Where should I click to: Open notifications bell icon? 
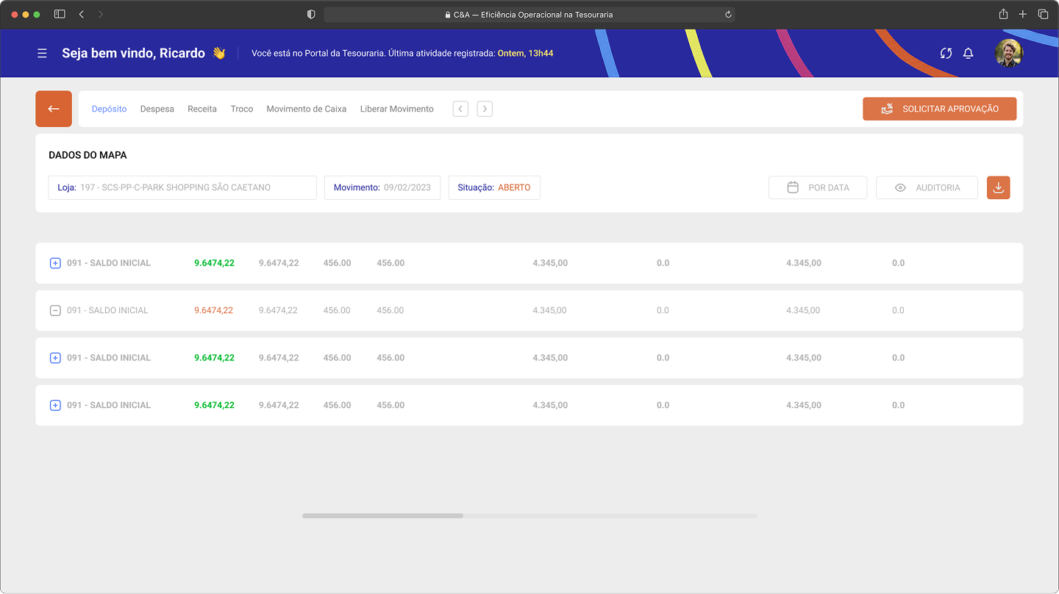point(969,53)
